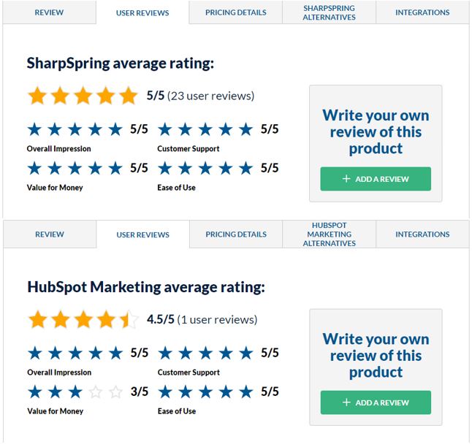Click first blue star above SharpSpring Overall Impression
Screen dimensions: 472x447
pyautogui.click(x=34, y=129)
